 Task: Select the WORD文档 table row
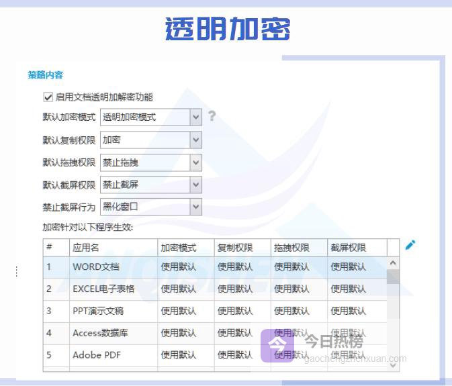tap(96, 267)
